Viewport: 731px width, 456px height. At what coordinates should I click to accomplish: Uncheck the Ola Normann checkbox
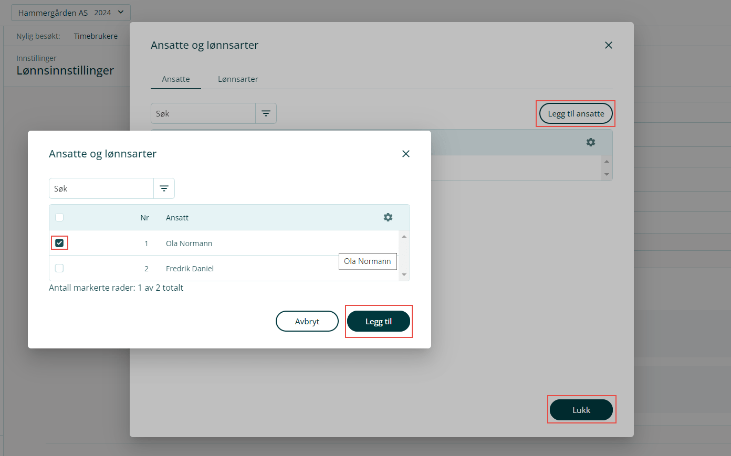(59, 243)
